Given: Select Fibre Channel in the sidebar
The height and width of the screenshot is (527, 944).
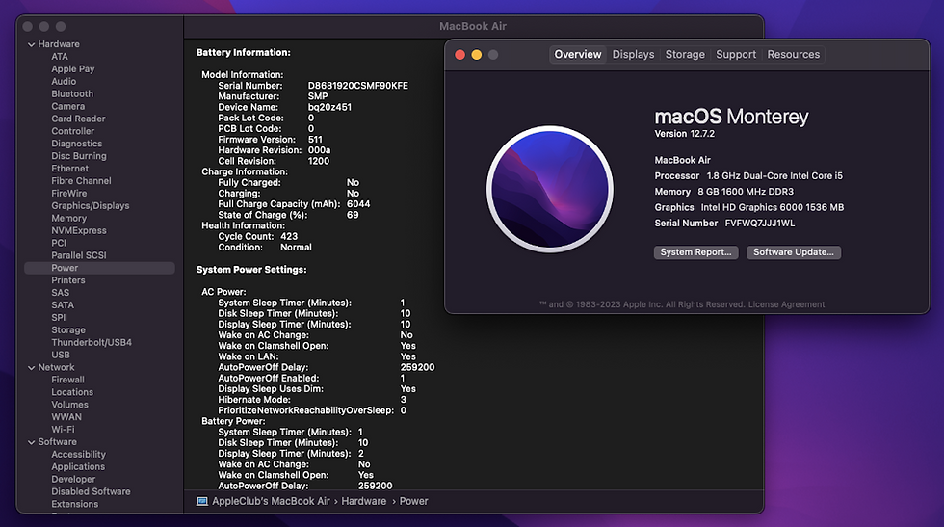Looking at the screenshot, I should point(81,181).
